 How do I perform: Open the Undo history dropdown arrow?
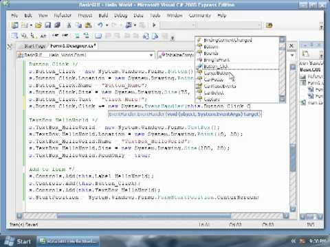107,25
